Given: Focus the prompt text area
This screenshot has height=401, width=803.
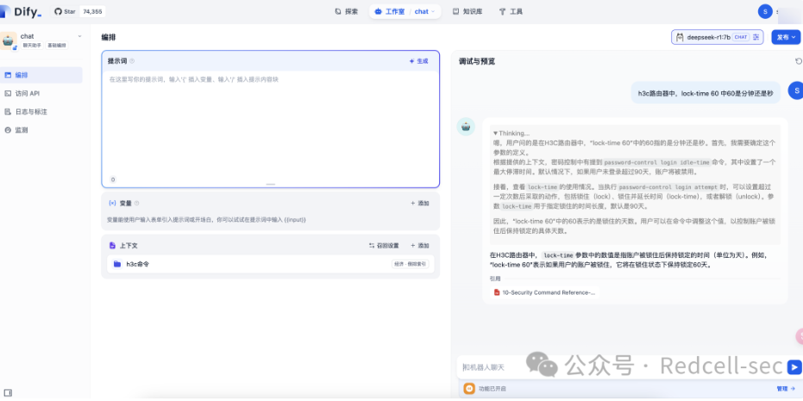Looking at the screenshot, I should 271,123.
